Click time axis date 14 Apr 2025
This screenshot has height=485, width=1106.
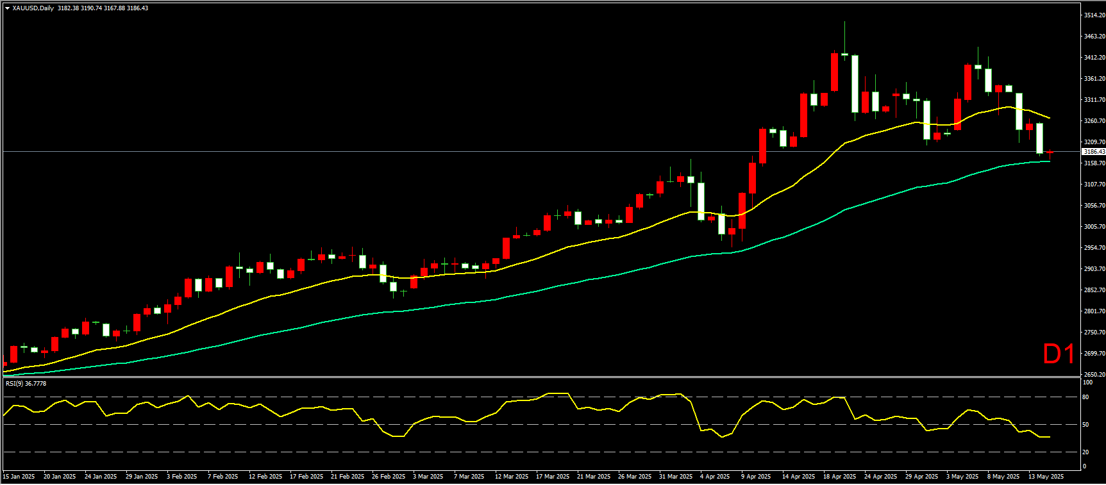coord(799,477)
